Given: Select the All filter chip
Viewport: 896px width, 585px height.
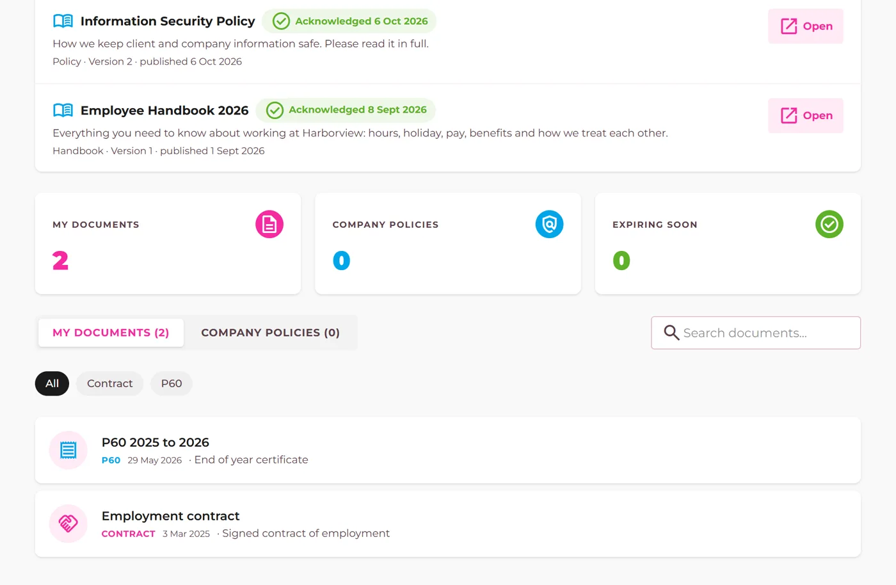Looking at the screenshot, I should pyautogui.click(x=52, y=383).
